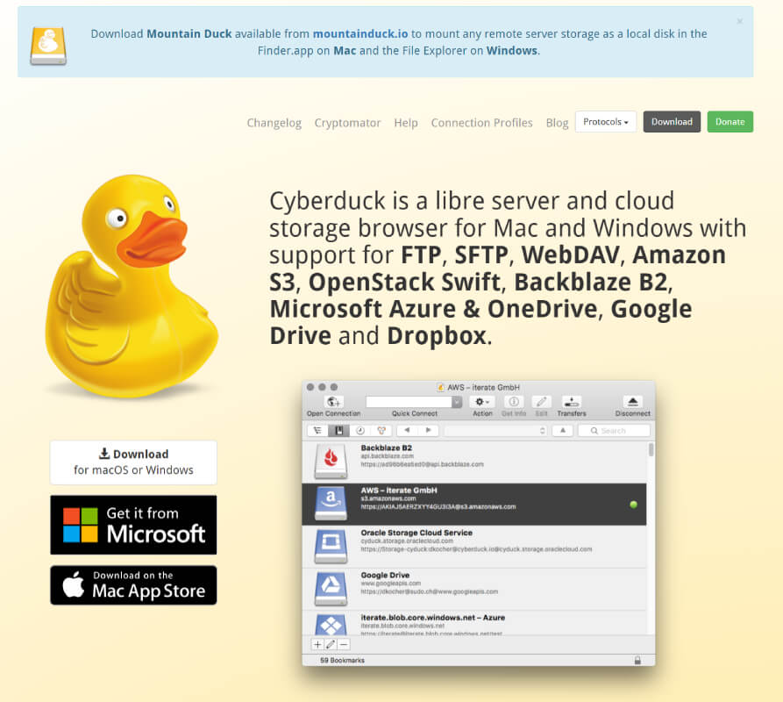Image resolution: width=783 pixels, height=702 pixels.
Task: Click the Azure drive icon
Action: click(331, 625)
